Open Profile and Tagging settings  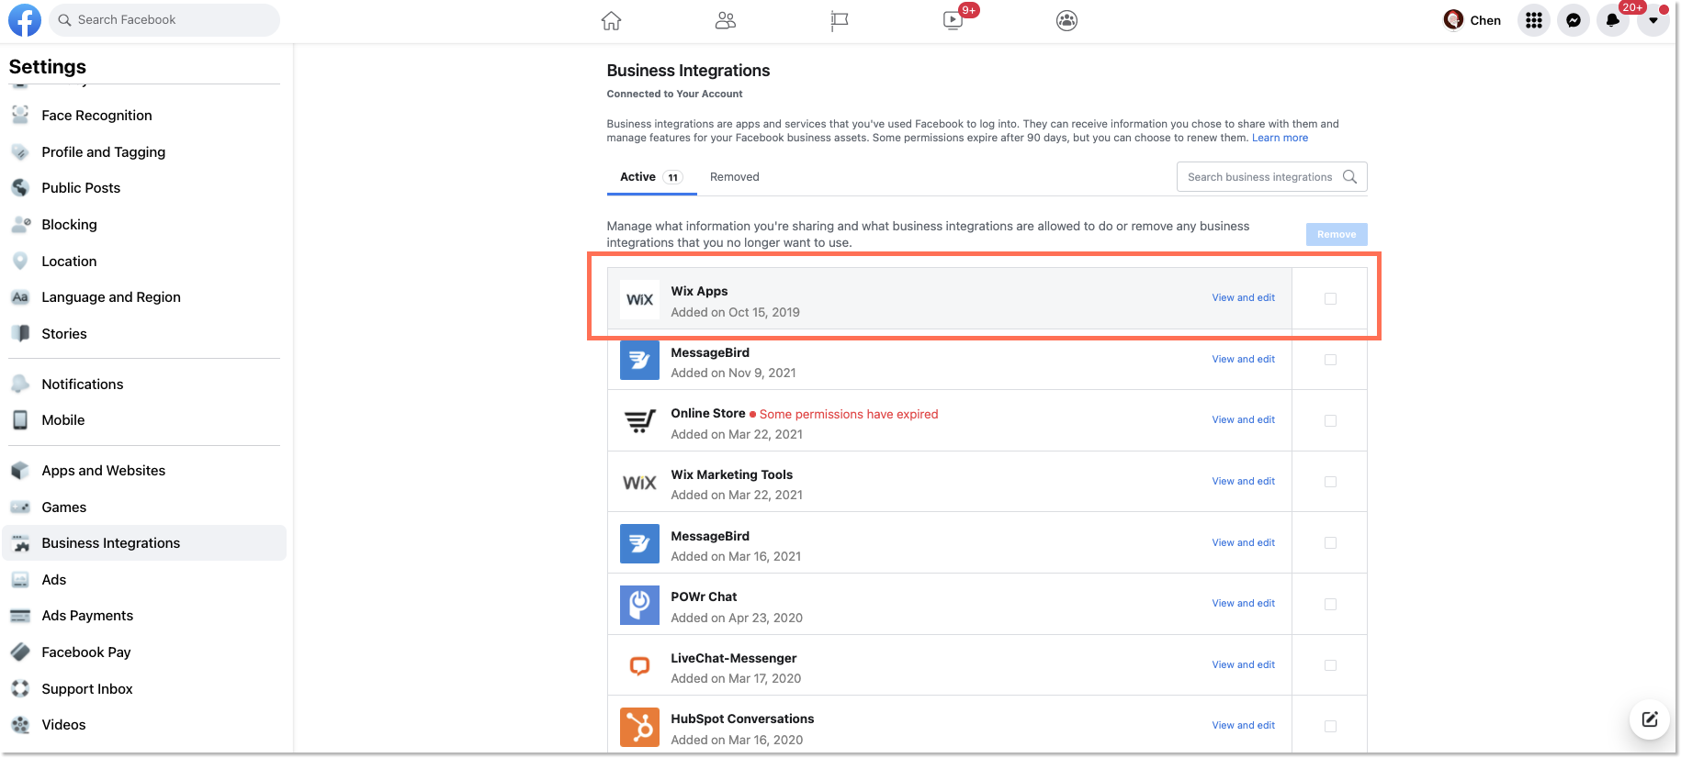(144, 152)
